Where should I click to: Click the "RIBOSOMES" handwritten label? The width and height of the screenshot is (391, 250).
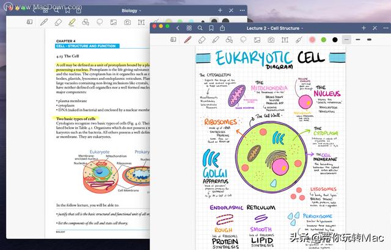tap(221, 122)
